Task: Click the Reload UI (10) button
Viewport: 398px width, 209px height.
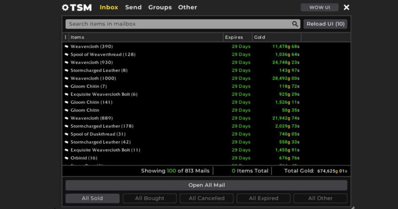Action: 325,24
